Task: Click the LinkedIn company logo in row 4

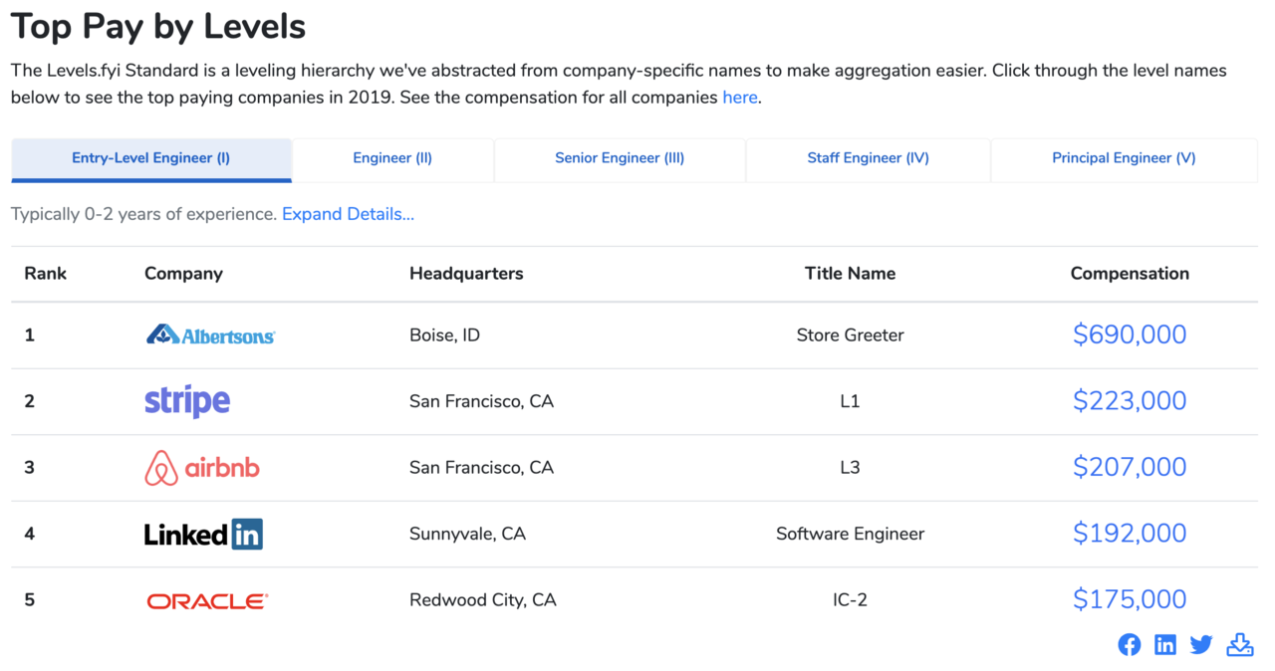Action: pyautogui.click(x=203, y=534)
